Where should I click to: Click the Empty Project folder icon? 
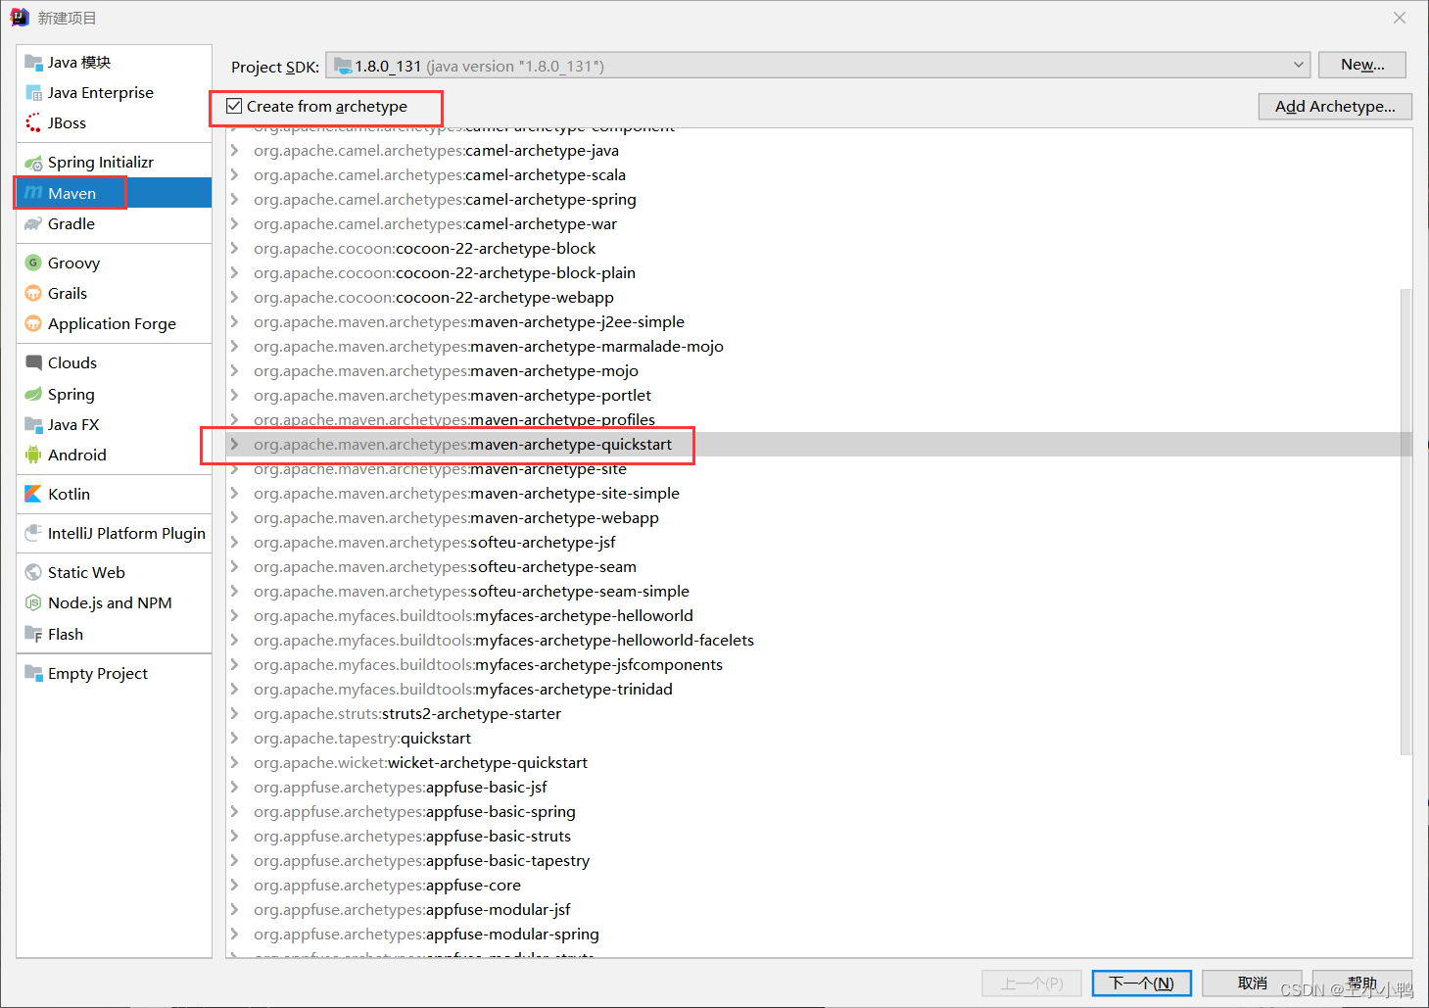click(x=33, y=673)
